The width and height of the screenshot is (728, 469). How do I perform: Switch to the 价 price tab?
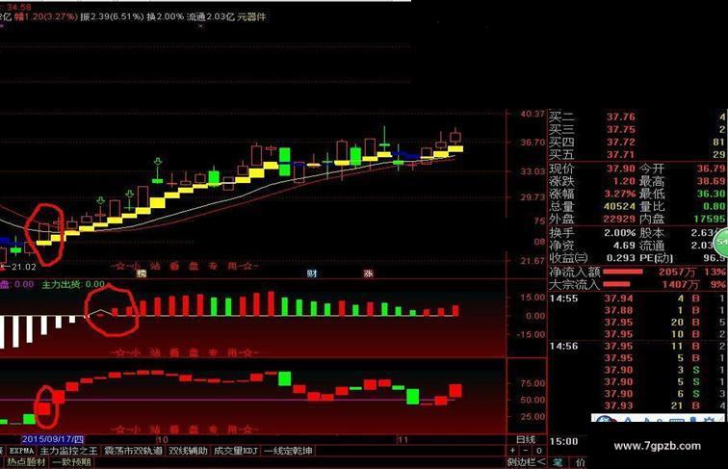tap(581, 462)
